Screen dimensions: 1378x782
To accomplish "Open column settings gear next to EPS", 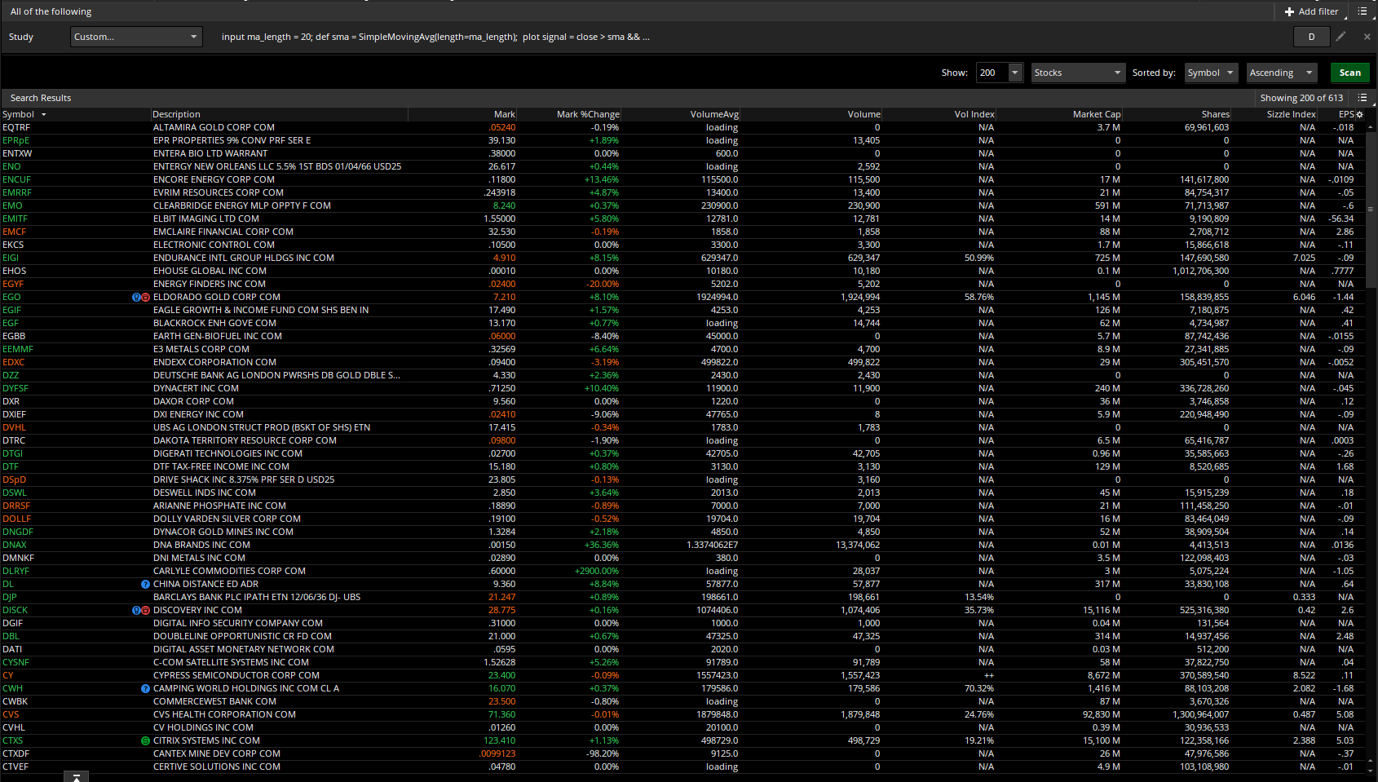I will click(x=1359, y=115).
